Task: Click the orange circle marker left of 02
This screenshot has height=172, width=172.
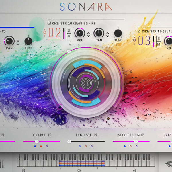Action: 45,32
